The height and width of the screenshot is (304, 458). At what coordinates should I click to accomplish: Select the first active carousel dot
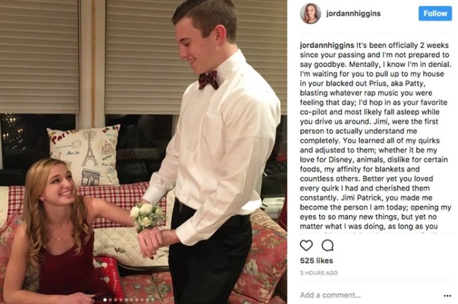click(105, 300)
